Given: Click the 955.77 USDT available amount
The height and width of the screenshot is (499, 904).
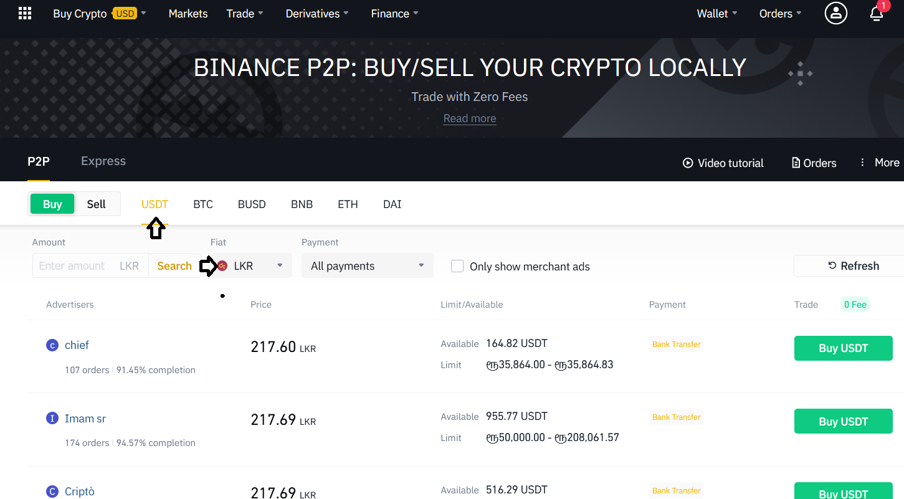Looking at the screenshot, I should pos(516,416).
